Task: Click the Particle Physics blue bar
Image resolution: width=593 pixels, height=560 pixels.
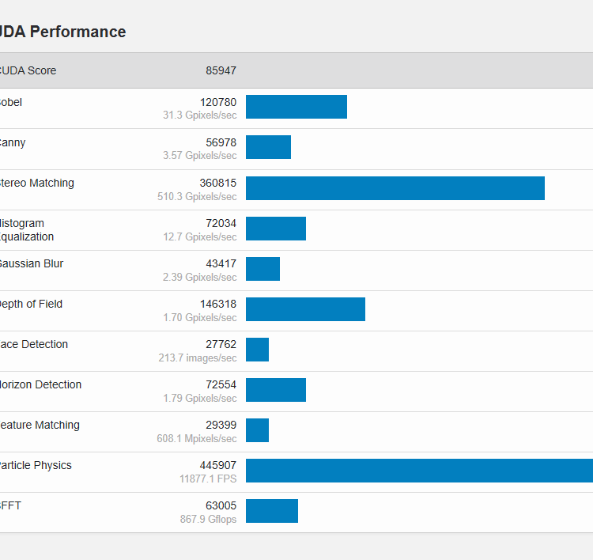Action: (x=419, y=471)
